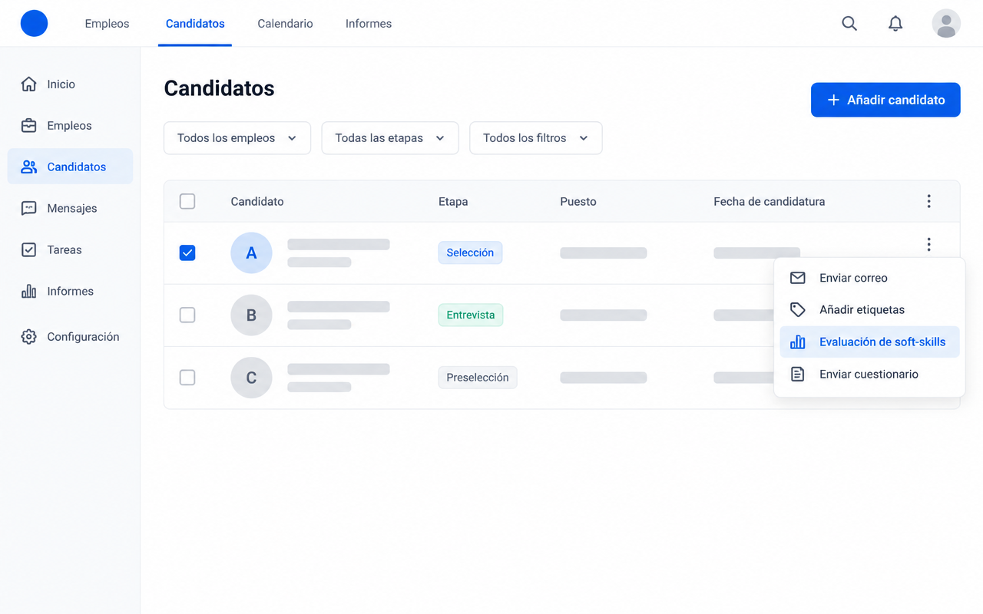Select the Candidatos top navigation tab
The image size is (983, 614).
(x=195, y=24)
